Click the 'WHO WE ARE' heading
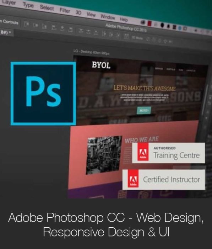The height and width of the screenshot is (249, 212). pyautogui.click(x=141, y=139)
